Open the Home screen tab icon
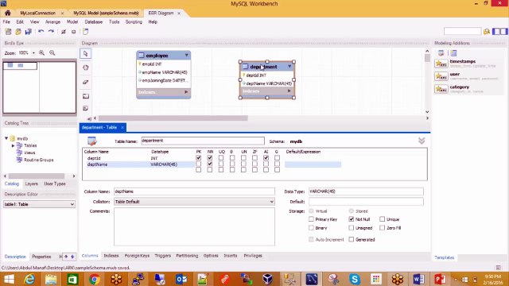 pos(8,13)
